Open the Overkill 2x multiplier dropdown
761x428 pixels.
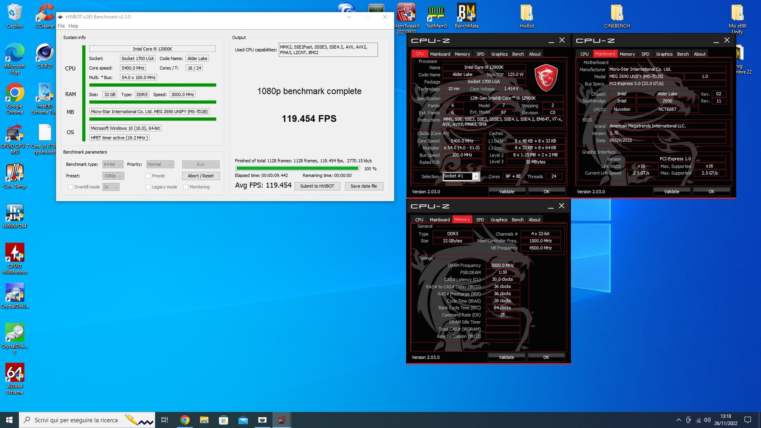coord(111,187)
